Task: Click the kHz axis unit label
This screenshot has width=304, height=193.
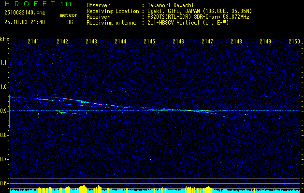Action: point(4,39)
